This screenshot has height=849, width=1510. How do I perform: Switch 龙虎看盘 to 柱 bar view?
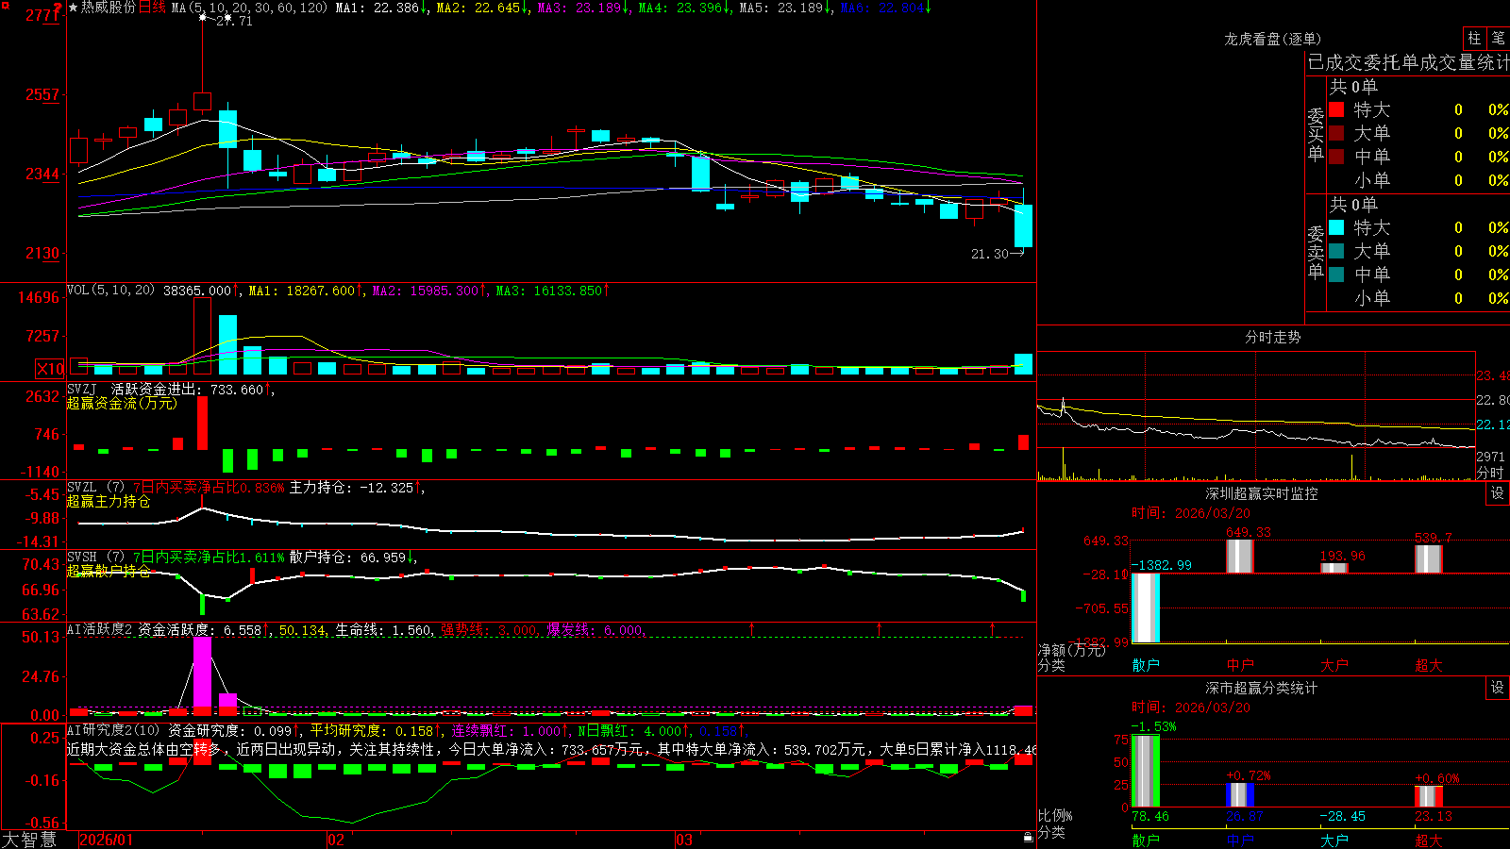(1473, 38)
